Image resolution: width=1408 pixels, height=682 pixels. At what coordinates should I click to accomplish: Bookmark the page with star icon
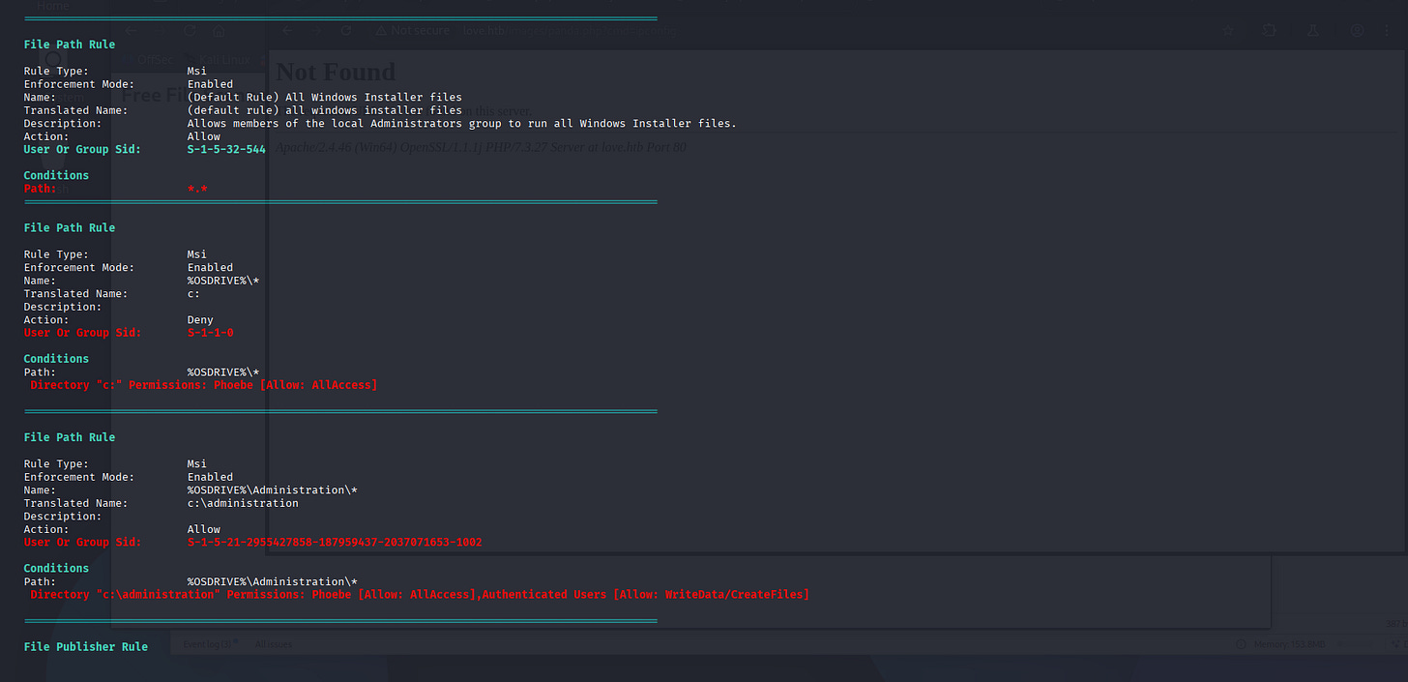[1228, 31]
